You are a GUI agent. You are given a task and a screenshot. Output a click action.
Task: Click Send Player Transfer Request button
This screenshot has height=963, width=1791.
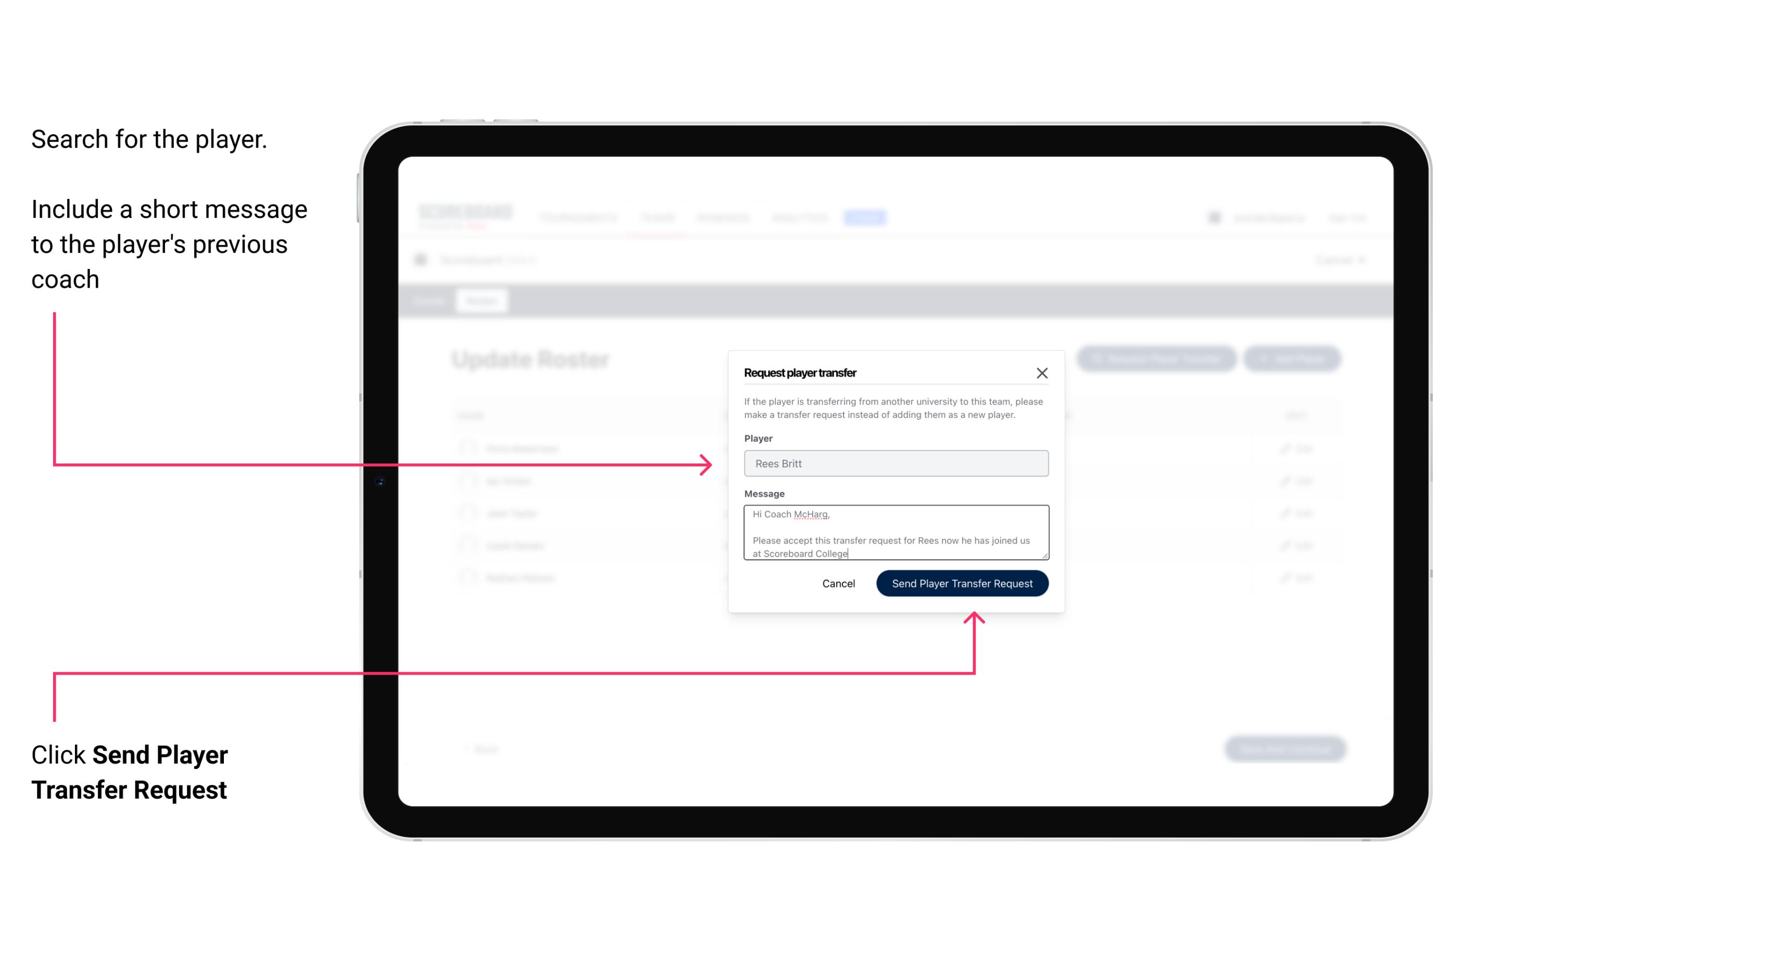962,582
